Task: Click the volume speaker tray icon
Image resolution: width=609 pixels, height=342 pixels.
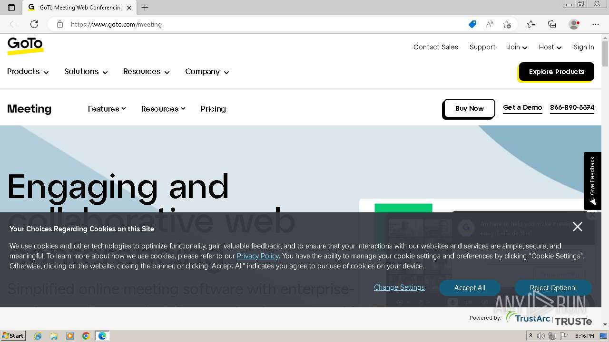Action: click(x=541, y=336)
